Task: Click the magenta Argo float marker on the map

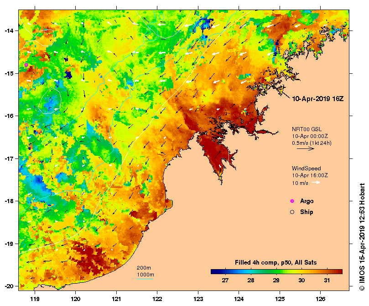Action: tap(26, 65)
